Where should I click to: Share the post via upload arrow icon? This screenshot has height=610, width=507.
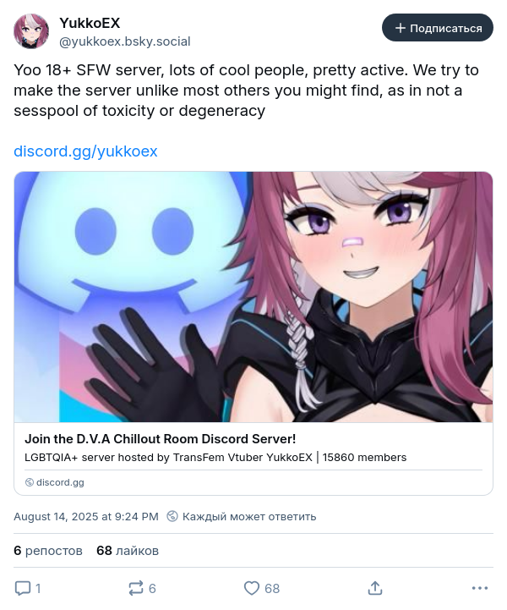375,588
